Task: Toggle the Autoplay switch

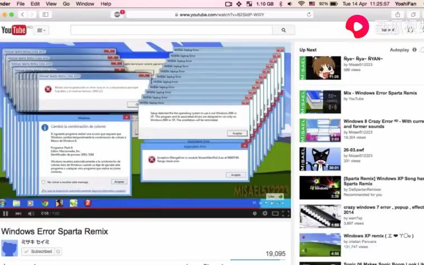Action: tap(422, 50)
